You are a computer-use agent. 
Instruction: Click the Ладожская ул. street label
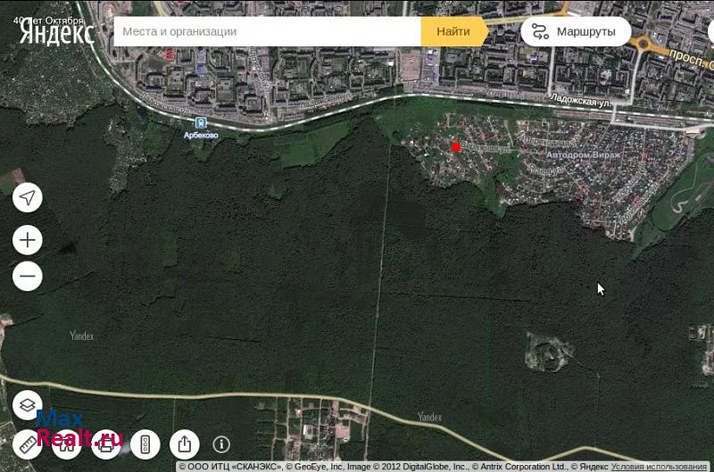tap(580, 101)
